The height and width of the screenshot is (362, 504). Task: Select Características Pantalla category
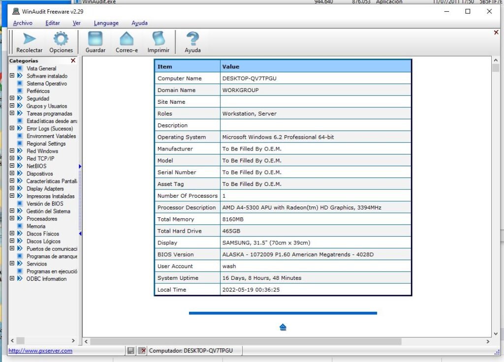point(52,181)
